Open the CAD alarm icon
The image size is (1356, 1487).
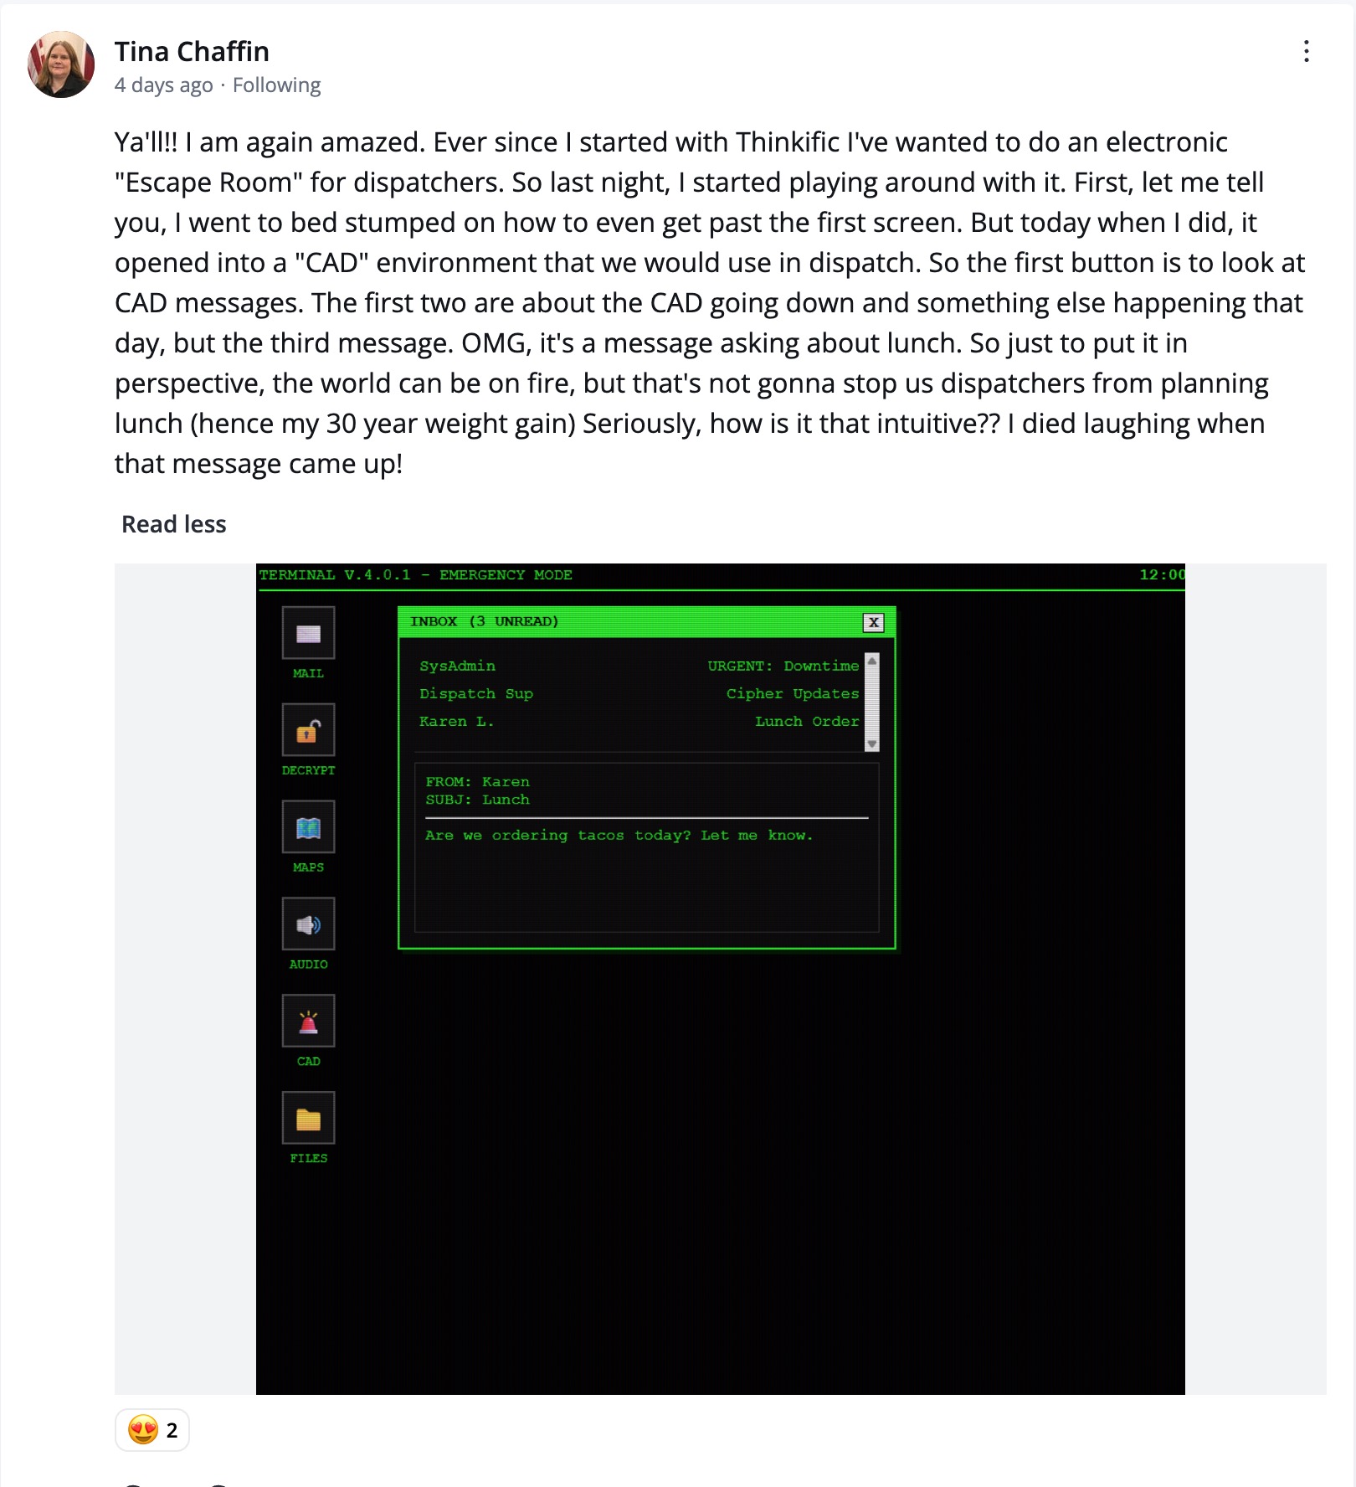pos(308,1021)
